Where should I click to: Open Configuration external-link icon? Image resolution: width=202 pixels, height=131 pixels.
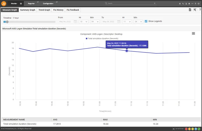(x=57, y=2)
